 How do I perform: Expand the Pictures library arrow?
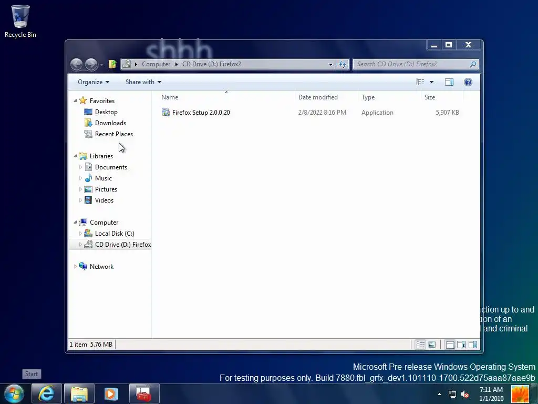pos(80,189)
